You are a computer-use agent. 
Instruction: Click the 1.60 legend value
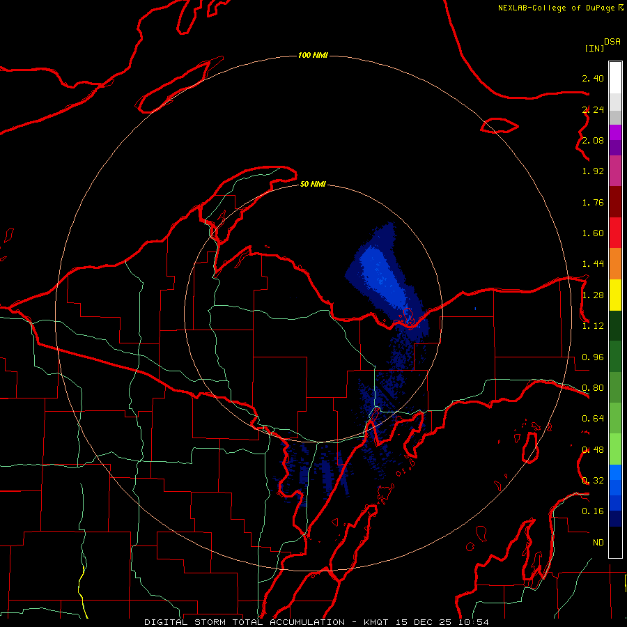[x=593, y=233]
